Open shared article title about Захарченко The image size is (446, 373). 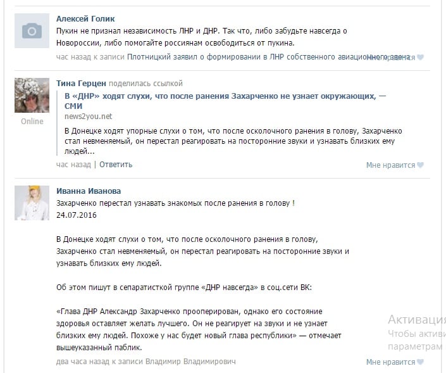(225, 101)
